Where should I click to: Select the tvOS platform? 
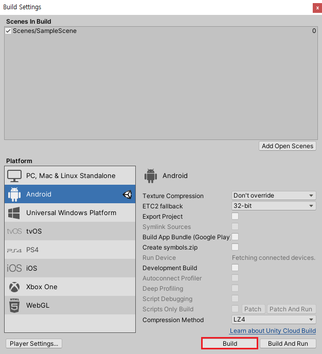(x=70, y=231)
